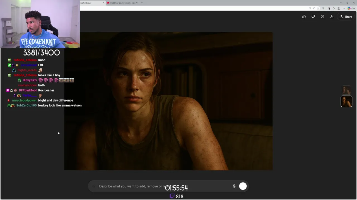Click chat username musclegodpower
This screenshot has width=357, height=200.
click(24, 100)
